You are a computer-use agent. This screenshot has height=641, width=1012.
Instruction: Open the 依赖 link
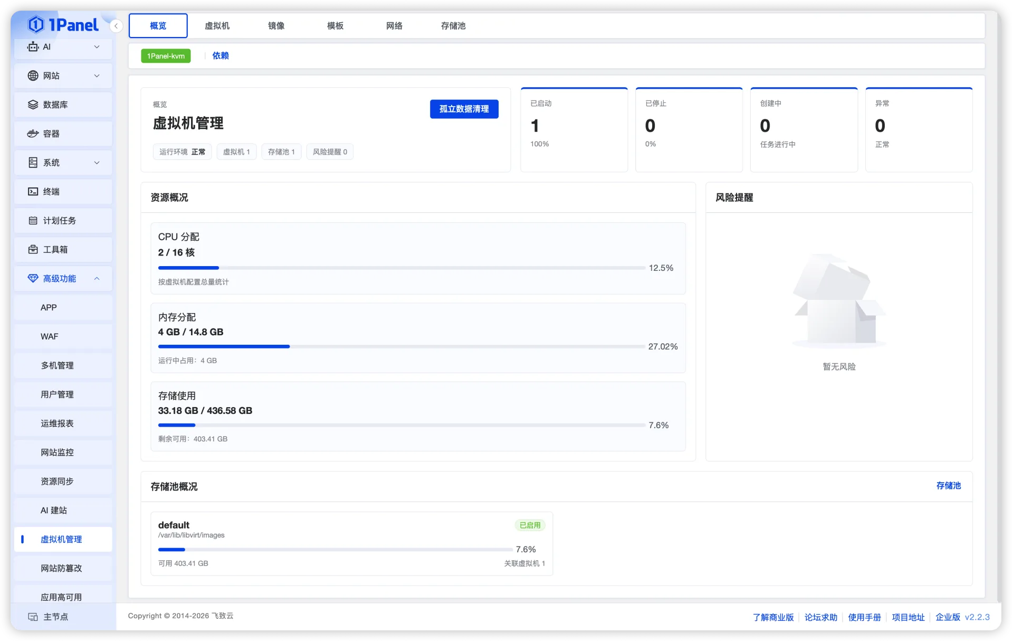221,56
